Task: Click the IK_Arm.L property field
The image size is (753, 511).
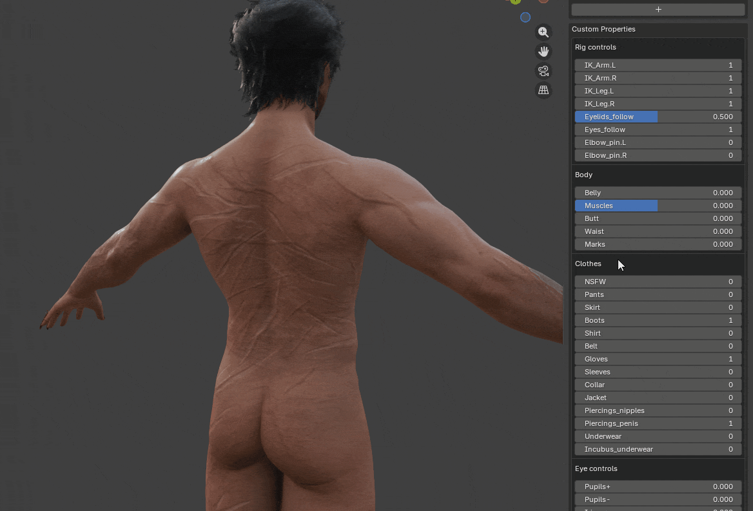Action: point(658,65)
